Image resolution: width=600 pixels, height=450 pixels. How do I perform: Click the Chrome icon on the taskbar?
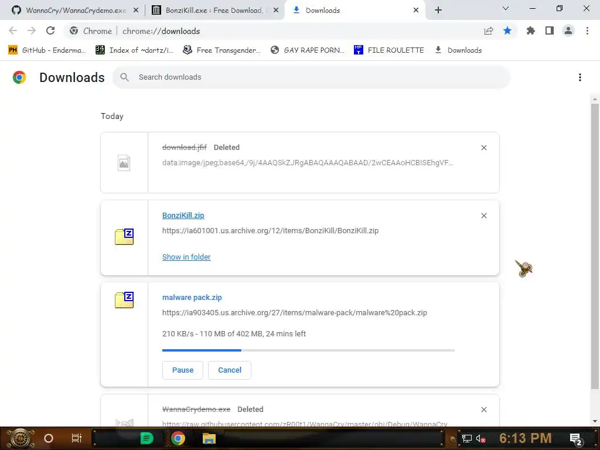click(178, 438)
